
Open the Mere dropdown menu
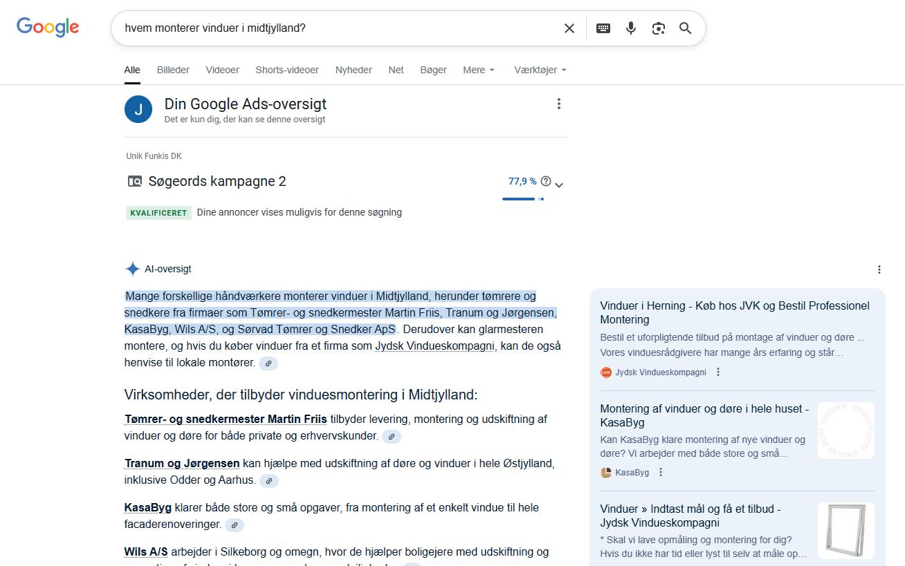[x=479, y=70]
